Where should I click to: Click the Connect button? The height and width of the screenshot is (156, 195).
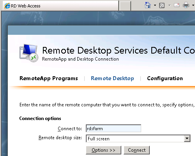pyautogui.click(x=136, y=150)
